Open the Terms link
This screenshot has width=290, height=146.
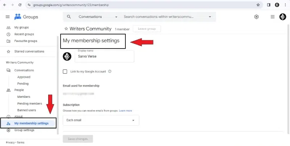[21, 142]
